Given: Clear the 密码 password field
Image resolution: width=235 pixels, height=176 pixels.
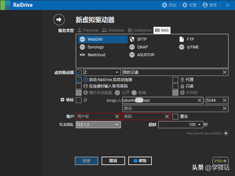Looking at the screenshot, I should coord(167,116).
